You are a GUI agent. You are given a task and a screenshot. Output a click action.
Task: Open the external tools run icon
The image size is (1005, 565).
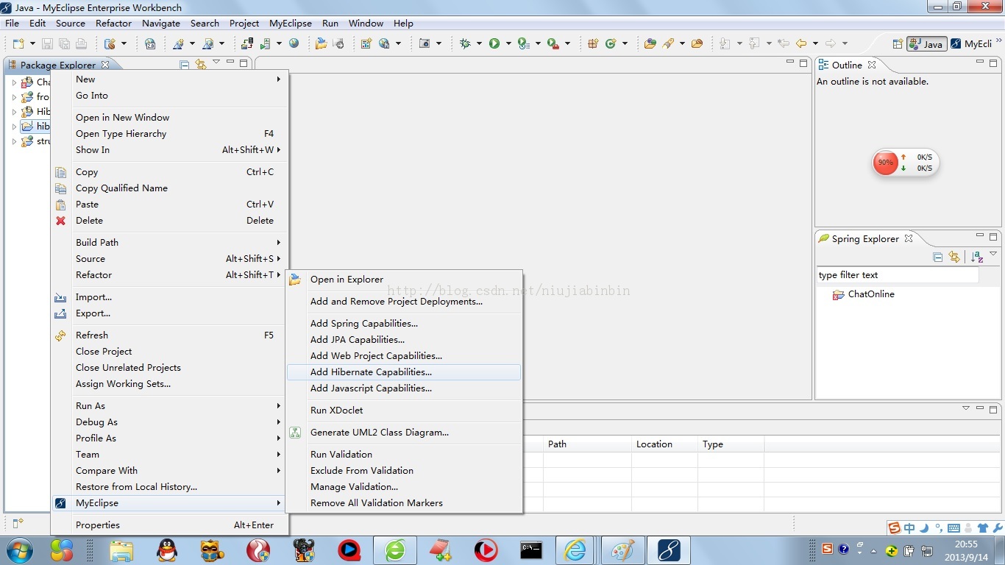(x=550, y=43)
